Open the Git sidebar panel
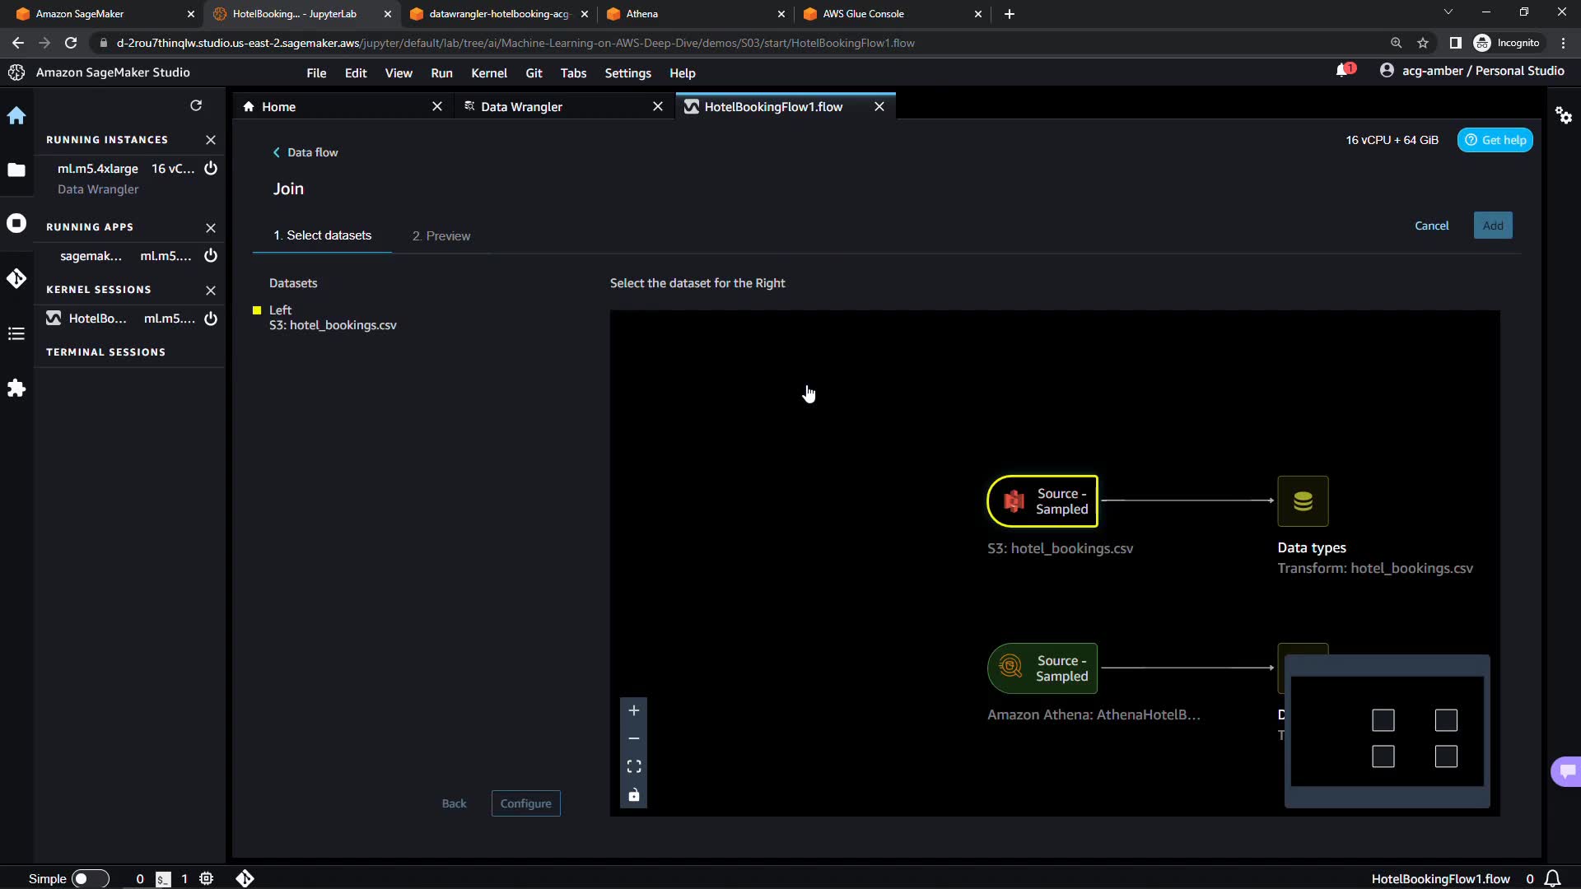Viewport: 1581px width, 889px height. [16, 279]
